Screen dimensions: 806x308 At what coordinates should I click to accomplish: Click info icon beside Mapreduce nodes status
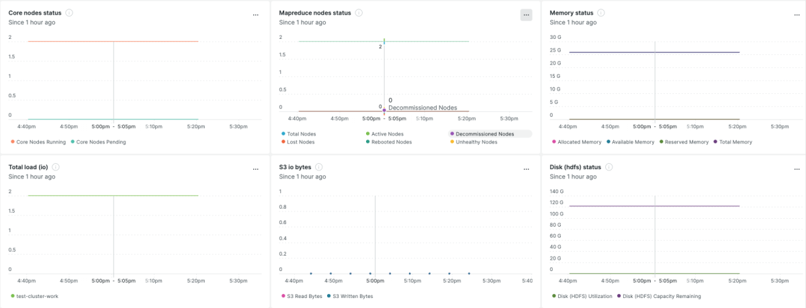[359, 13]
